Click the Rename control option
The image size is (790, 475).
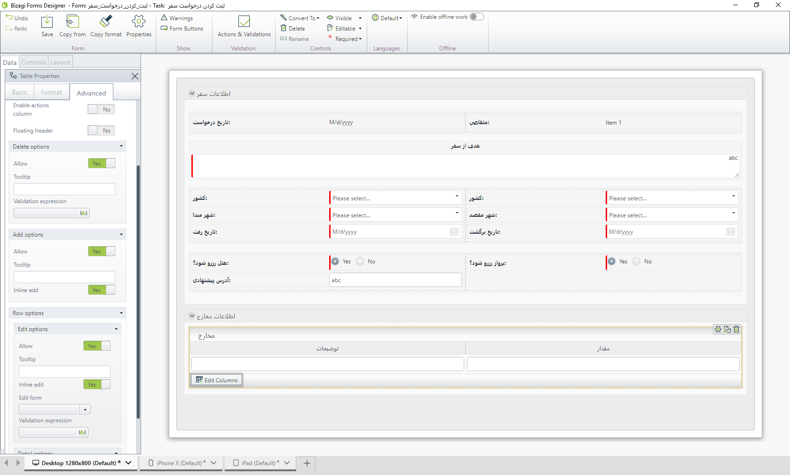pos(294,39)
